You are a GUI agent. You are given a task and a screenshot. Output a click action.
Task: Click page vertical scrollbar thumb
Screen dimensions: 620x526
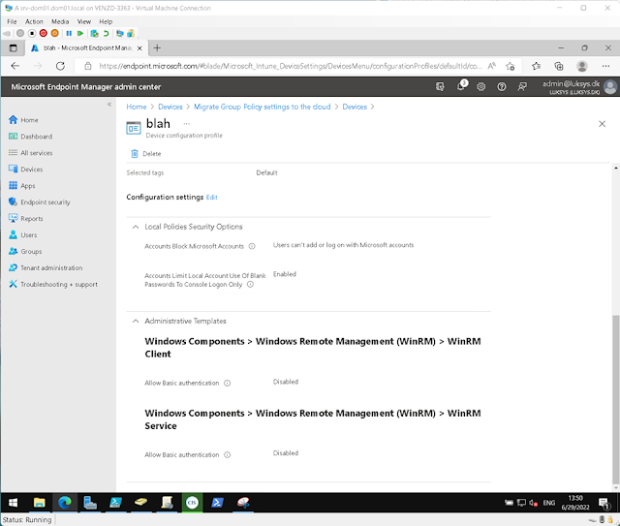coord(616,399)
